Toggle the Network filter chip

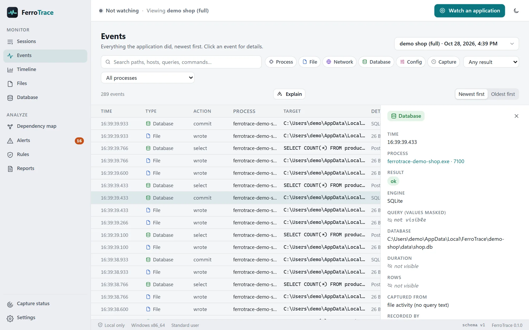(x=340, y=62)
